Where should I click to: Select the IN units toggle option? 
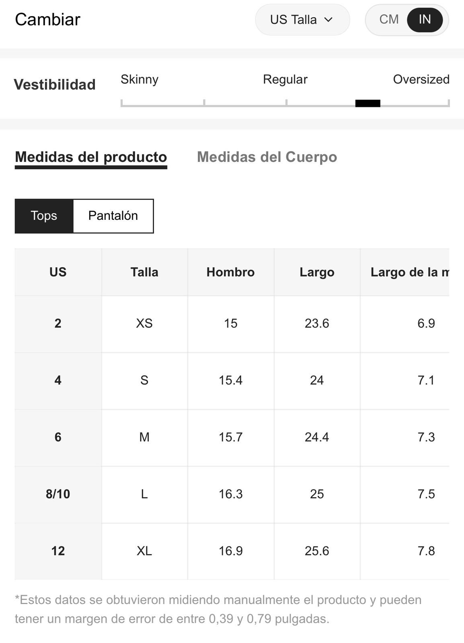coord(425,20)
